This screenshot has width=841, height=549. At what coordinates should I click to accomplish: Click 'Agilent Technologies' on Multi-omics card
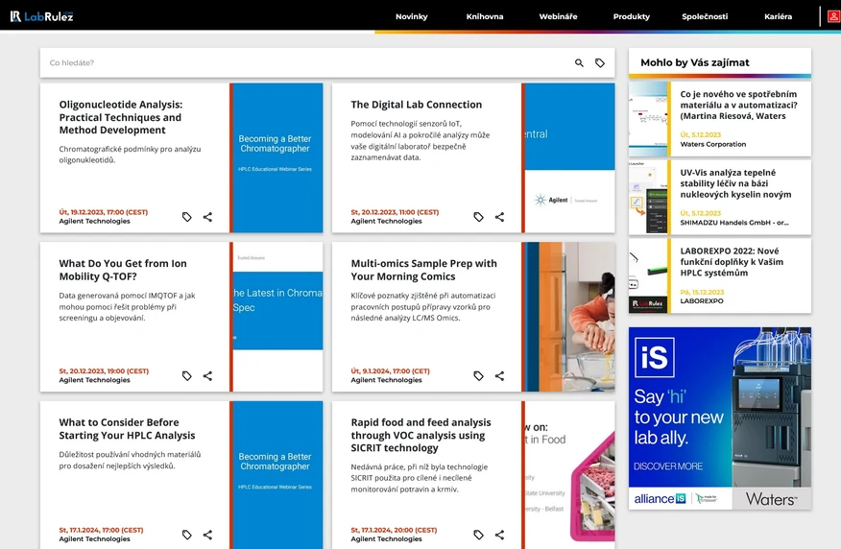tap(386, 380)
